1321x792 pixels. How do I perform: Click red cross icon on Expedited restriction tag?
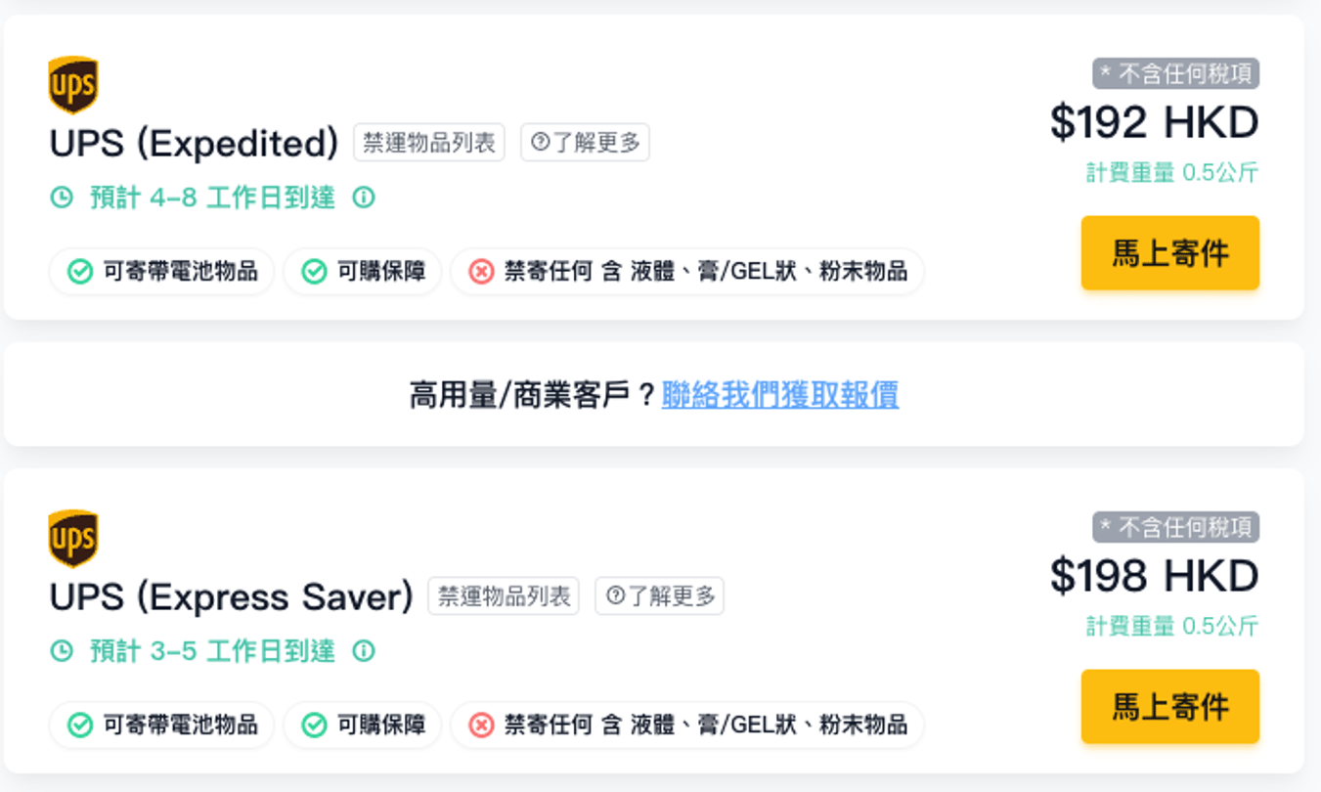tap(481, 272)
